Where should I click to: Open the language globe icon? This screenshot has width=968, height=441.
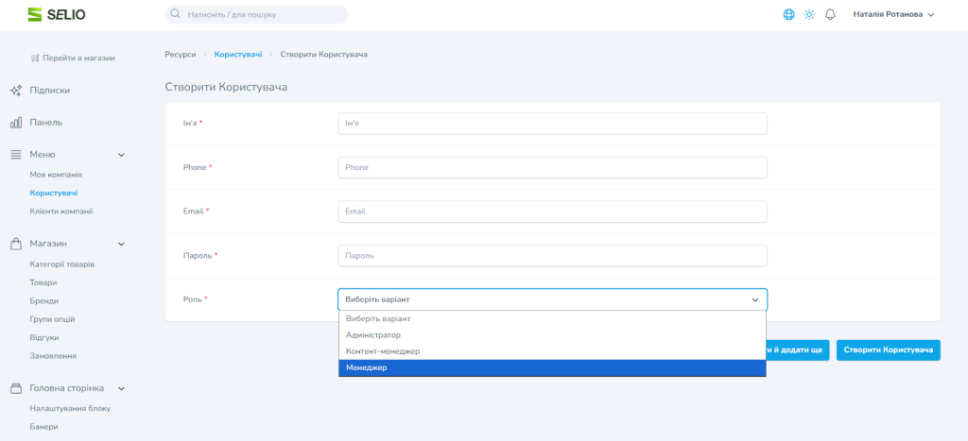pyautogui.click(x=788, y=14)
